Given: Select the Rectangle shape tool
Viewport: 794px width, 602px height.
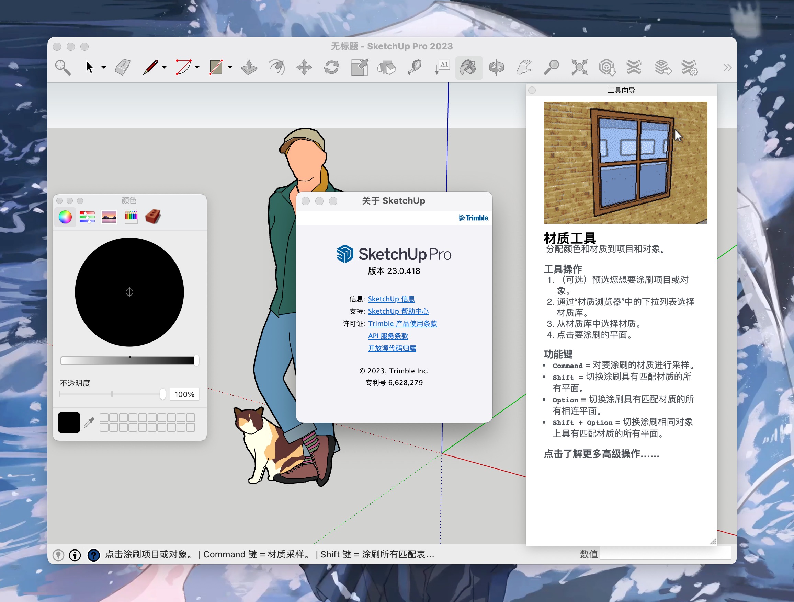Looking at the screenshot, I should tap(216, 68).
